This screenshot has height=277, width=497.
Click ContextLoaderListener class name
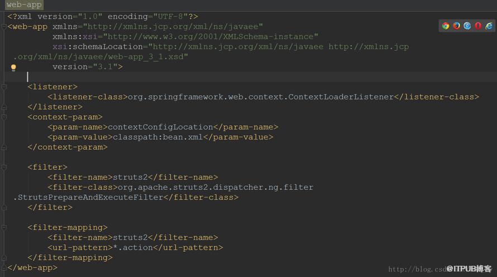click(x=341, y=97)
